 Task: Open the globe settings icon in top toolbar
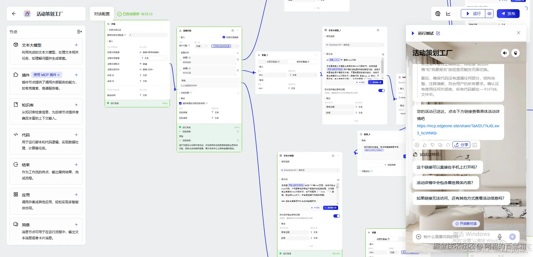click(438, 14)
